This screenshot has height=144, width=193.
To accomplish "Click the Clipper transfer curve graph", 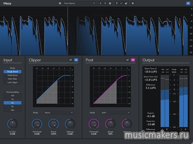I will tap(54, 87).
